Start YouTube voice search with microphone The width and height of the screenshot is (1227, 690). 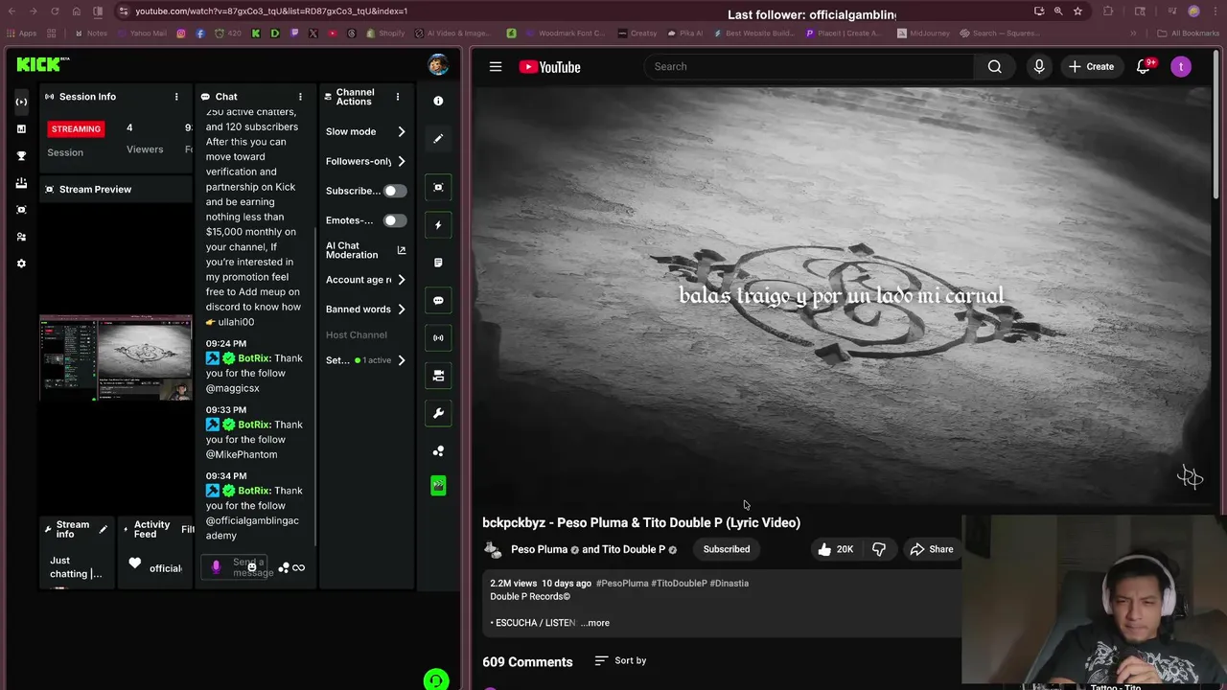(1039, 67)
